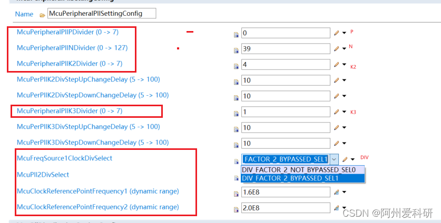Click the Name field containing McuPeripheralPllSettingConfig
Viewport: 441px width, 223px height.
point(101,13)
